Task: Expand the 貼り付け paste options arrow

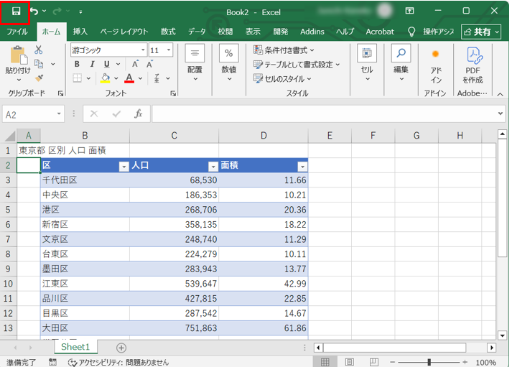Action: point(19,80)
